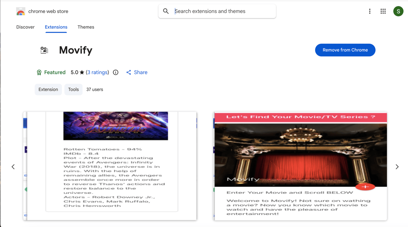Open the Google apps grid

tap(383, 11)
